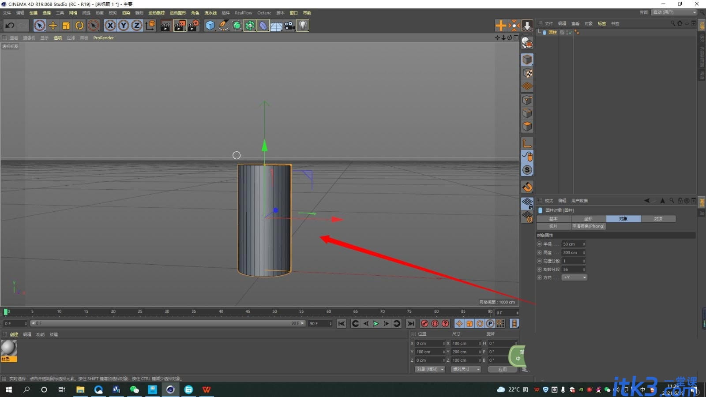This screenshot has height=397, width=706.
Task: Open the 创建 main menu
Action: pos(34,13)
